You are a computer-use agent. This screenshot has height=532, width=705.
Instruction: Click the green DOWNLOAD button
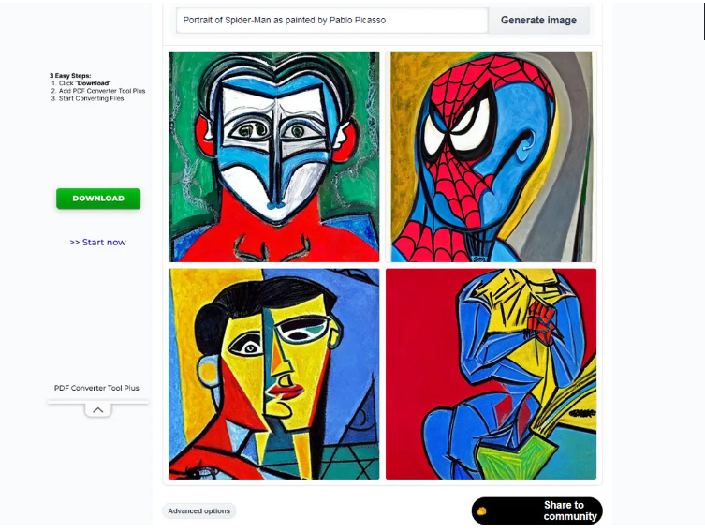(x=98, y=199)
